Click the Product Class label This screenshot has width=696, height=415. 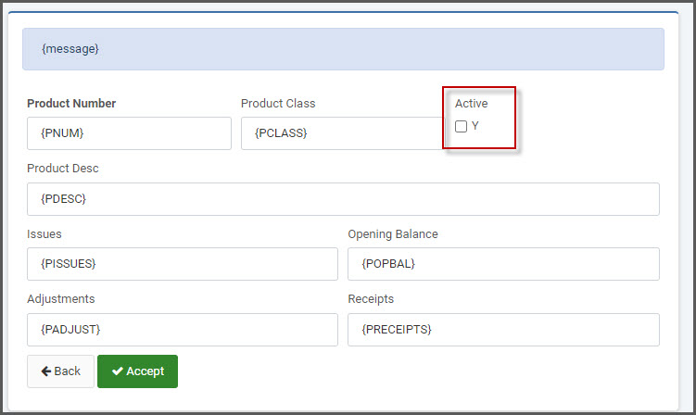coord(278,104)
